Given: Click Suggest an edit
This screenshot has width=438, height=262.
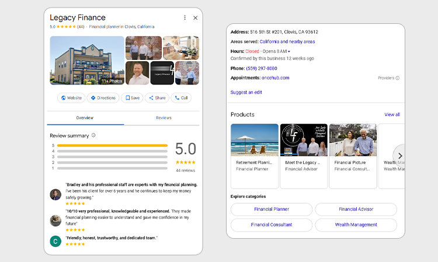Looking at the screenshot, I should coord(246,92).
